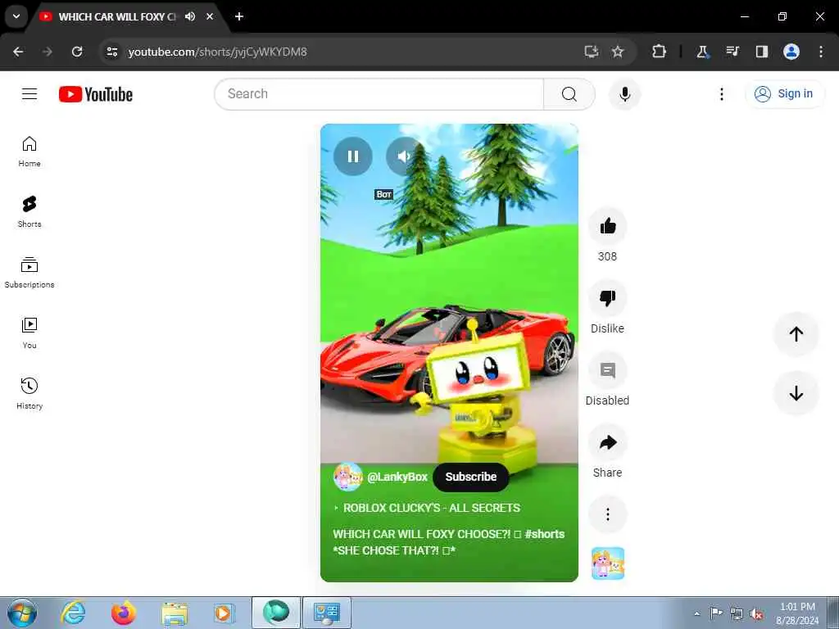Screen dimensions: 839x629
Task: Reload the page
Action: [77, 52]
